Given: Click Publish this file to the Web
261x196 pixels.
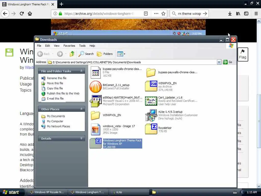Looking at the screenshot, I should pos(63,93).
